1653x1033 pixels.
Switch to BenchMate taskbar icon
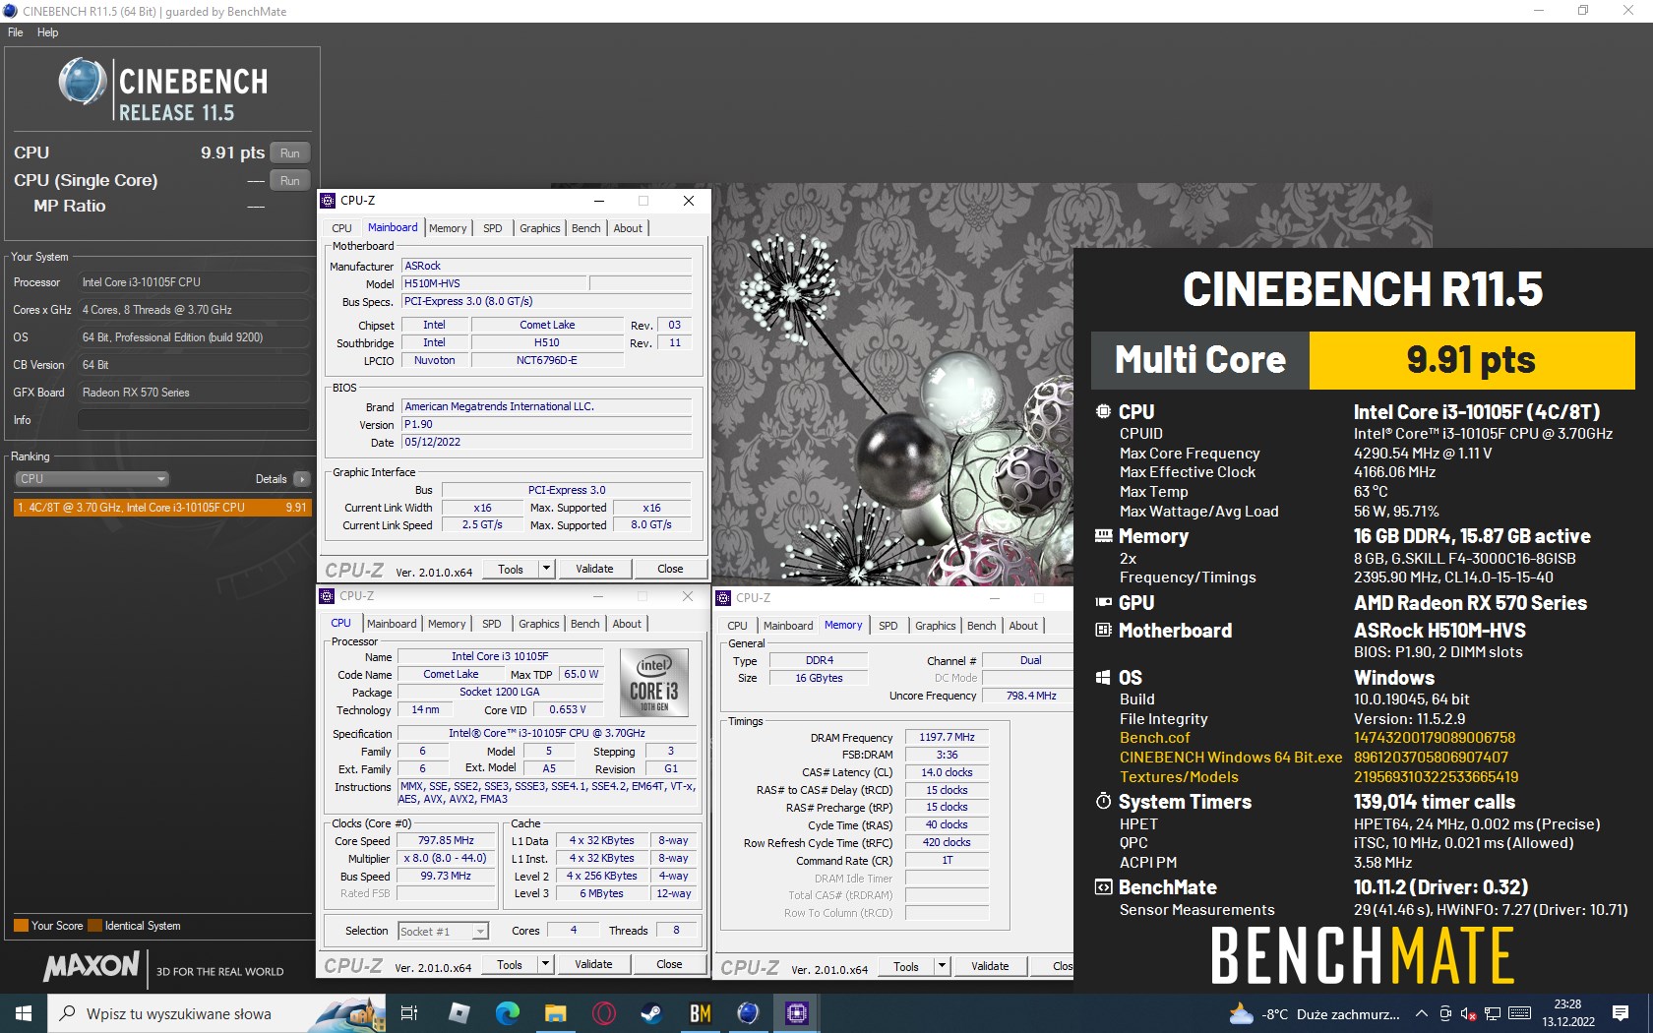(x=701, y=1013)
